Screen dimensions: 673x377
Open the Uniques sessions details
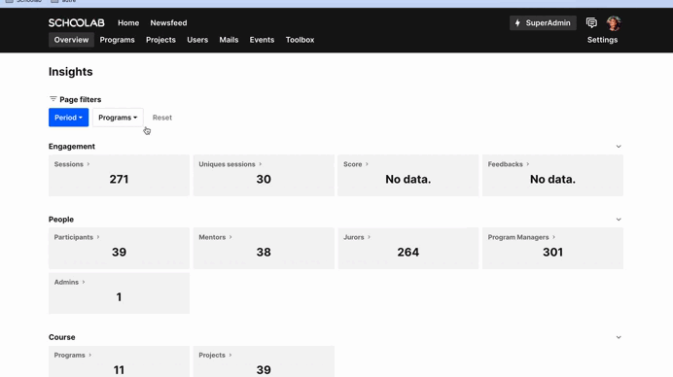230,164
